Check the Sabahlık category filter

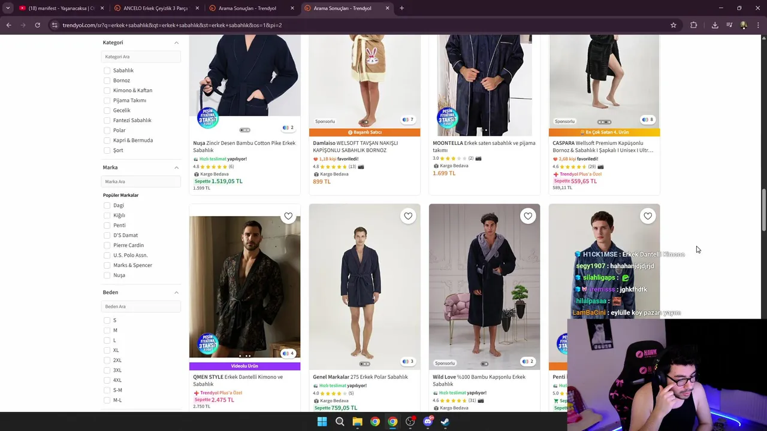[x=107, y=71]
